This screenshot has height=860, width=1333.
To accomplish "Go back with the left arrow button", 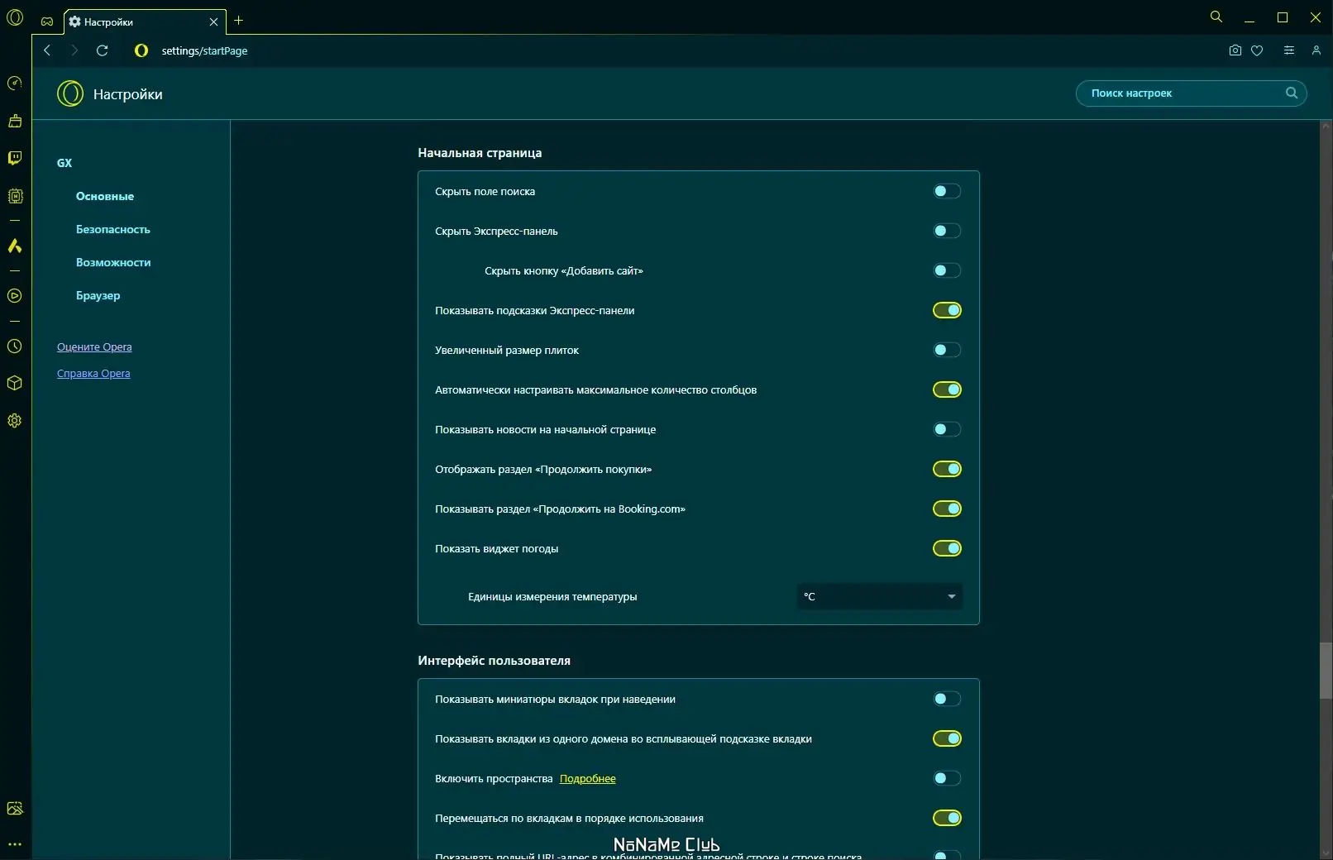I will click(x=47, y=50).
